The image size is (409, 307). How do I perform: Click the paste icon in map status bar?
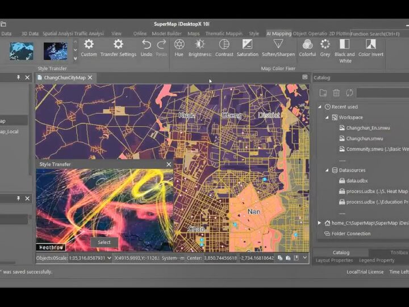(x=288, y=258)
